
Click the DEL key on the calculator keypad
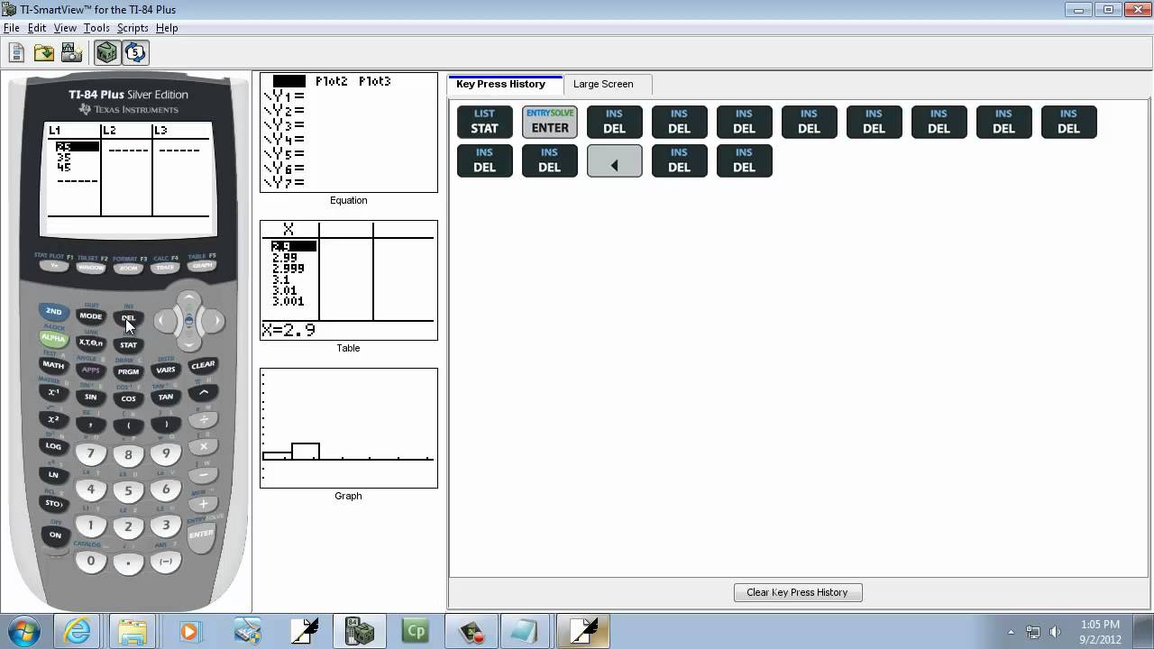click(128, 318)
